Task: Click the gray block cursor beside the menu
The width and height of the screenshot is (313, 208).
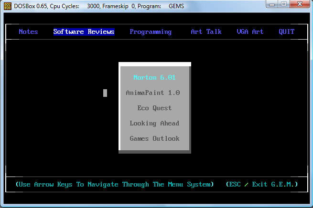Action: [105, 93]
